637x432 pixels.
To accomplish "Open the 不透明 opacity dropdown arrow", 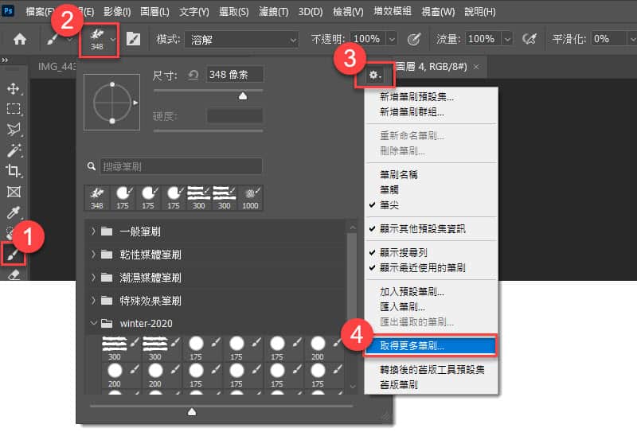I will click(392, 40).
